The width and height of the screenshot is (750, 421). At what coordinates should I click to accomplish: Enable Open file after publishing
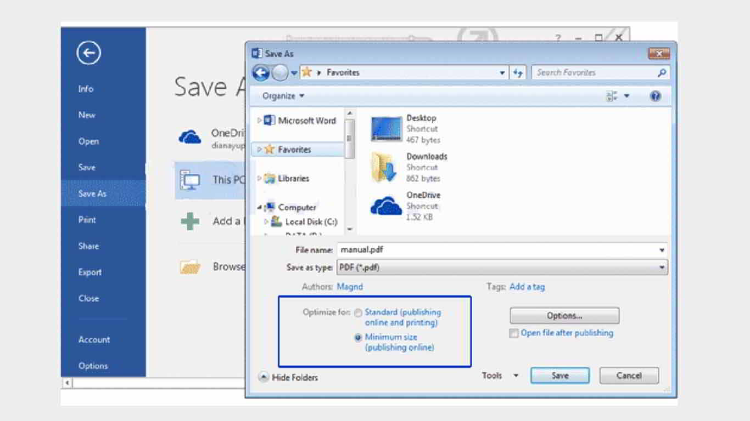pyautogui.click(x=513, y=333)
